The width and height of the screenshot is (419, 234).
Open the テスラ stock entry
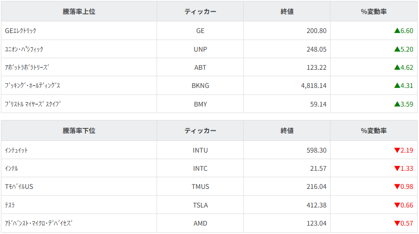click(10, 205)
